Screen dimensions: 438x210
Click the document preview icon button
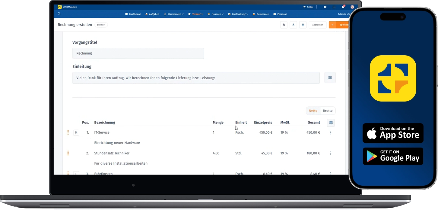tap(284, 25)
